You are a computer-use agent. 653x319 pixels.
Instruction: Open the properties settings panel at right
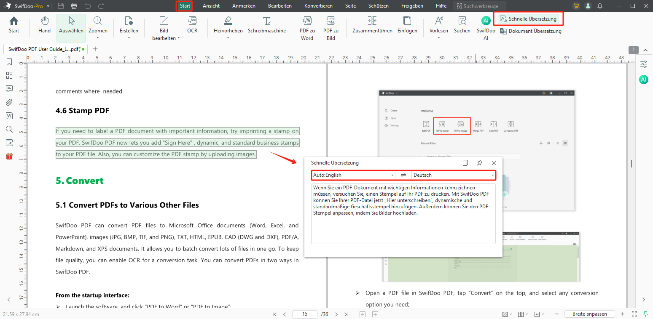644,64
